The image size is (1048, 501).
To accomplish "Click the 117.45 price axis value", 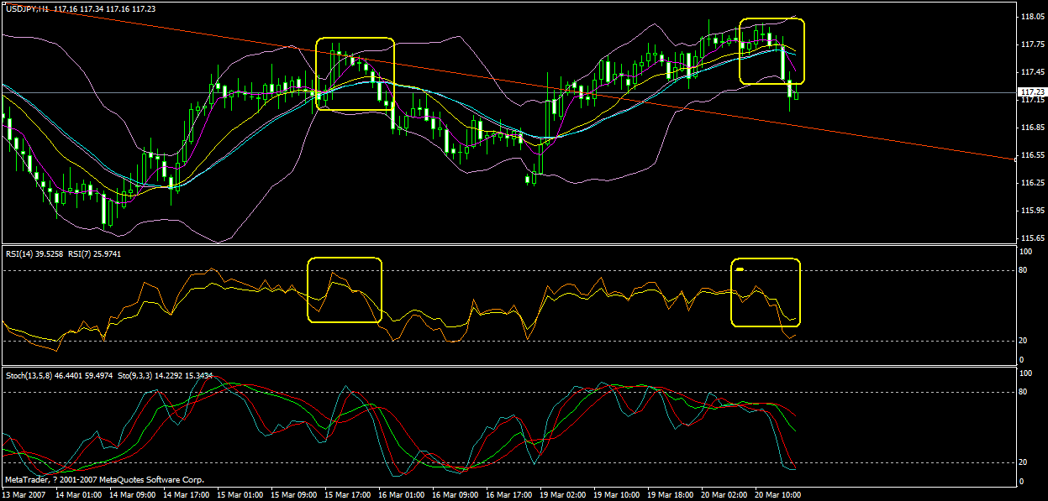I will click(x=1033, y=71).
